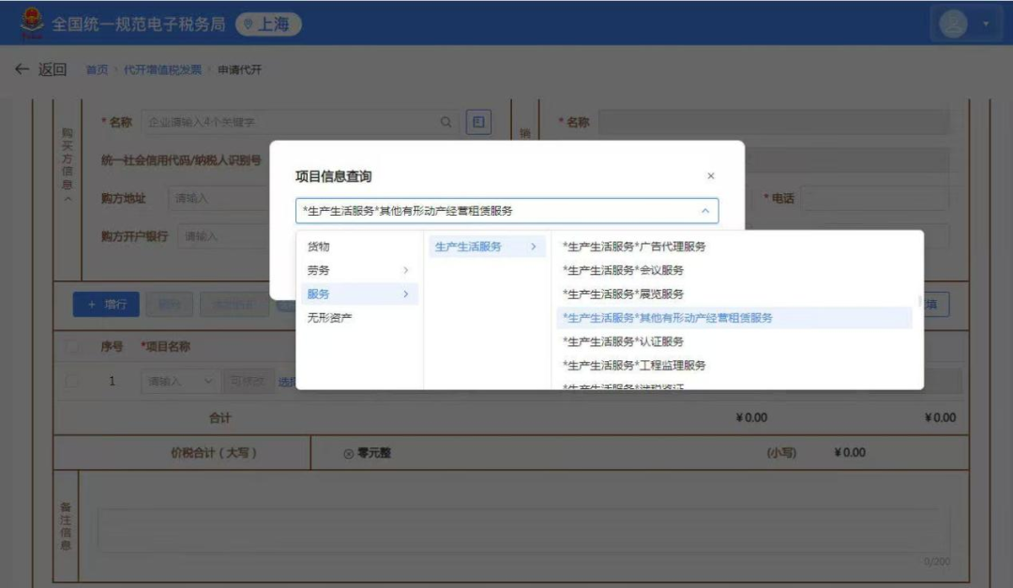Viewport: 1013px width, 588px height.
Task: Select 服务 category
Action: pos(359,294)
